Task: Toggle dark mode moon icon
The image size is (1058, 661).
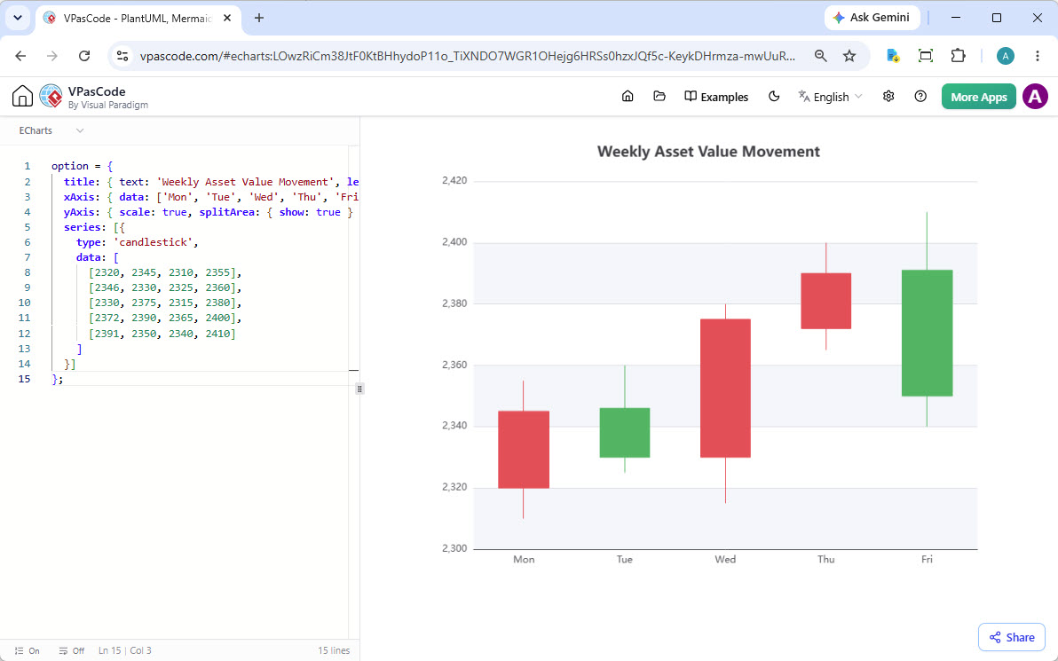Action: (x=774, y=97)
